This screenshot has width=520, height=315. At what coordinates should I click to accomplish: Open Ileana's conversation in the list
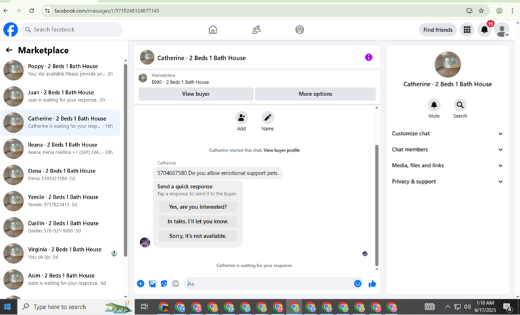(x=60, y=148)
